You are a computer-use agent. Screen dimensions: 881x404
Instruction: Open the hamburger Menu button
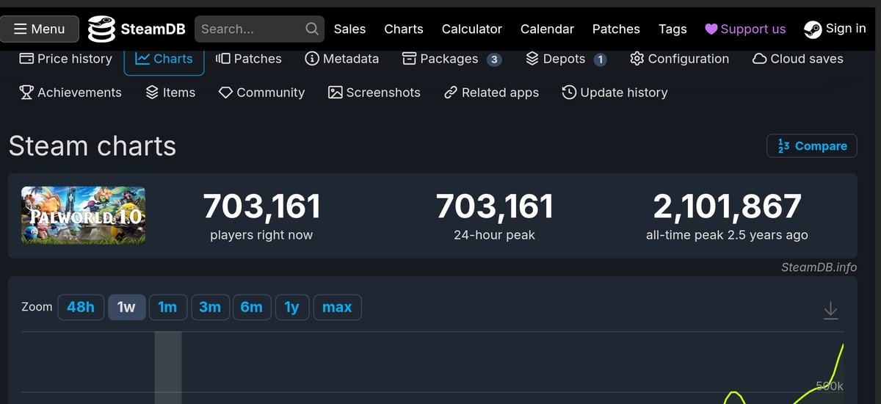pos(40,29)
